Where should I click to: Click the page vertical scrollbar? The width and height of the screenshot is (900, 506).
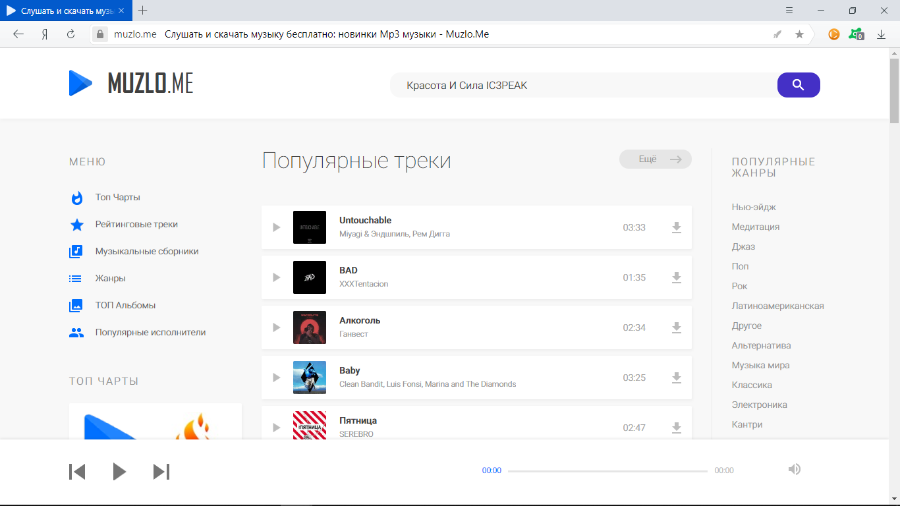[x=894, y=90]
